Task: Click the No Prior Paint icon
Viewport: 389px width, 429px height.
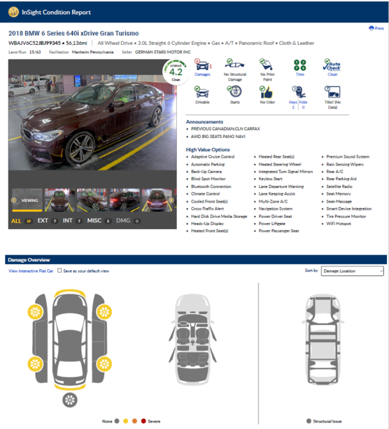Action: tap(267, 64)
